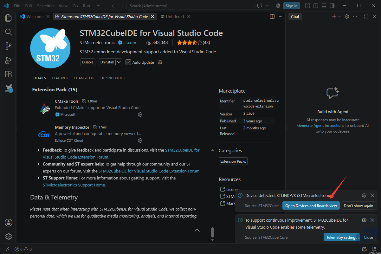Click the Sign In button
The height and width of the screenshot is (254, 381).
(292, 6)
